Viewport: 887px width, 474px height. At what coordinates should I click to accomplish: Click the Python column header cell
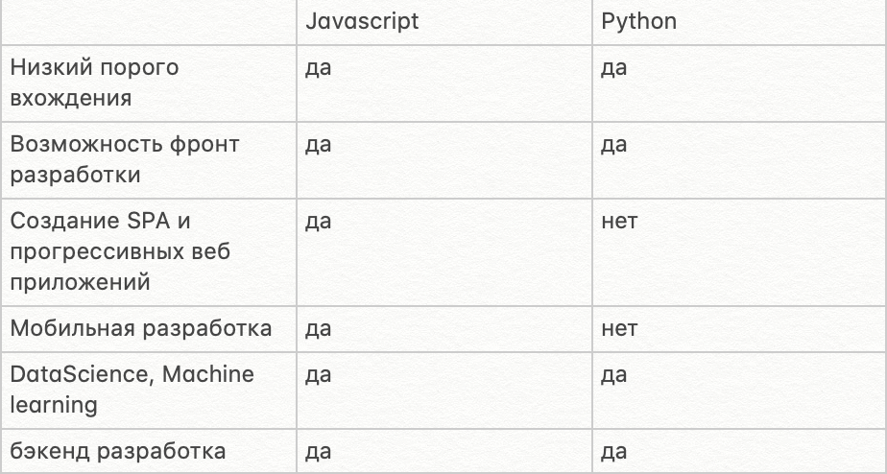(x=638, y=22)
